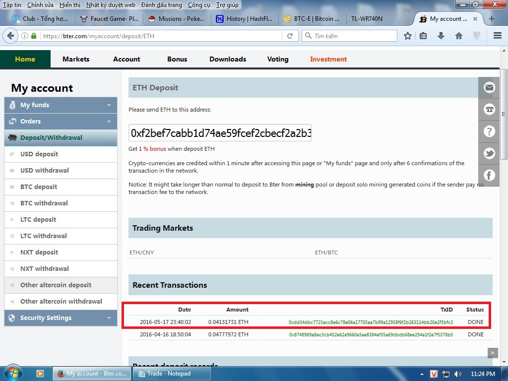Open USD deposit page
This screenshot has height=381, width=508.
pos(61,154)
